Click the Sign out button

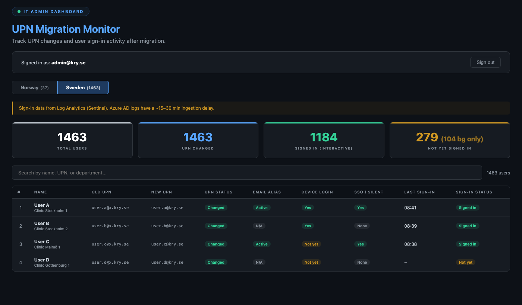click(x=485, y=62)
